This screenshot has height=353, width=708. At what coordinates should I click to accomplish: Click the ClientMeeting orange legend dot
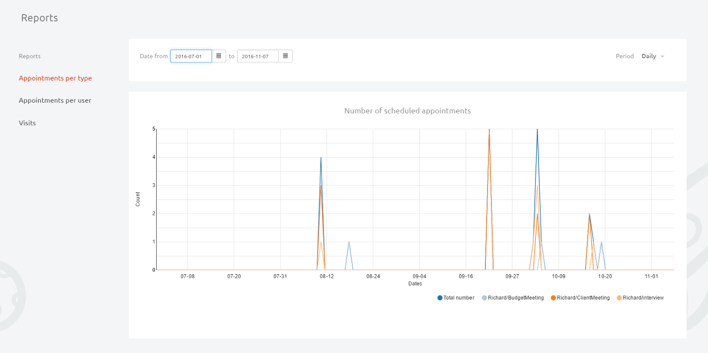tap(553, 298)
